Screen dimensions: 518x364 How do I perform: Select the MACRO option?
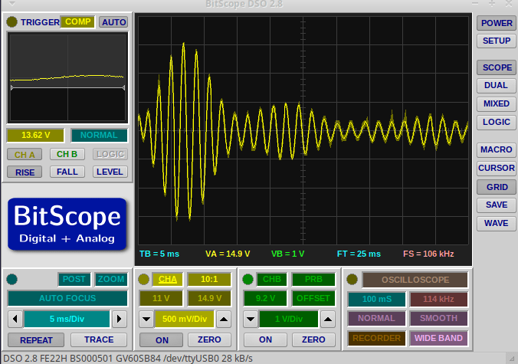(497, 150)
